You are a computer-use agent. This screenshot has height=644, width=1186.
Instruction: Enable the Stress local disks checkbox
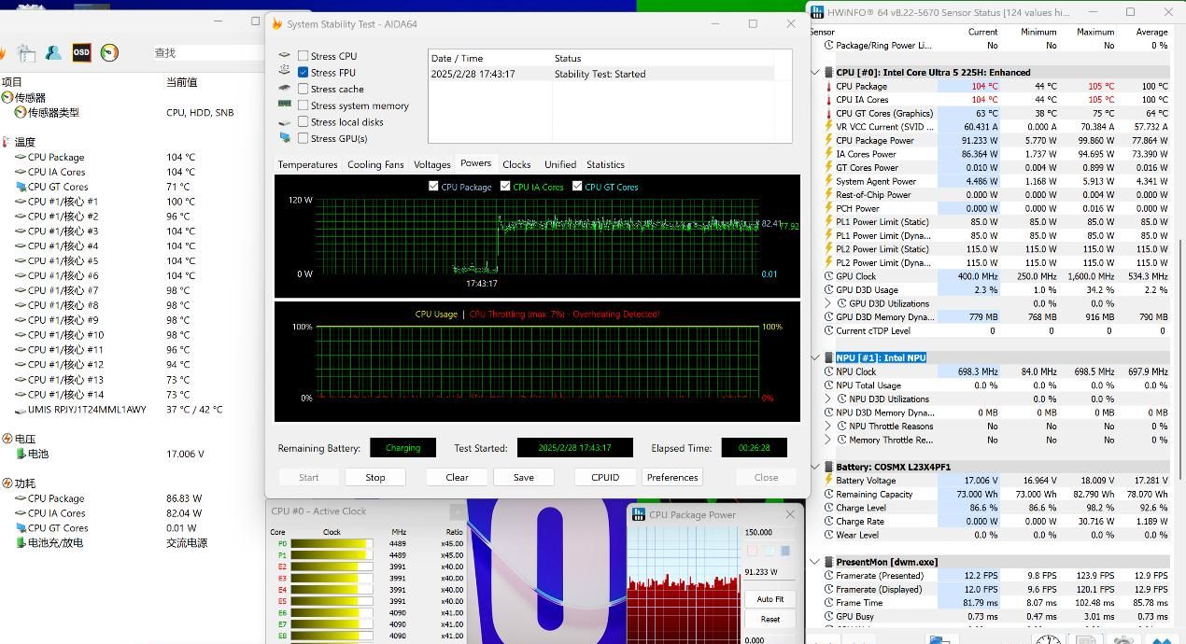(303, 121)
